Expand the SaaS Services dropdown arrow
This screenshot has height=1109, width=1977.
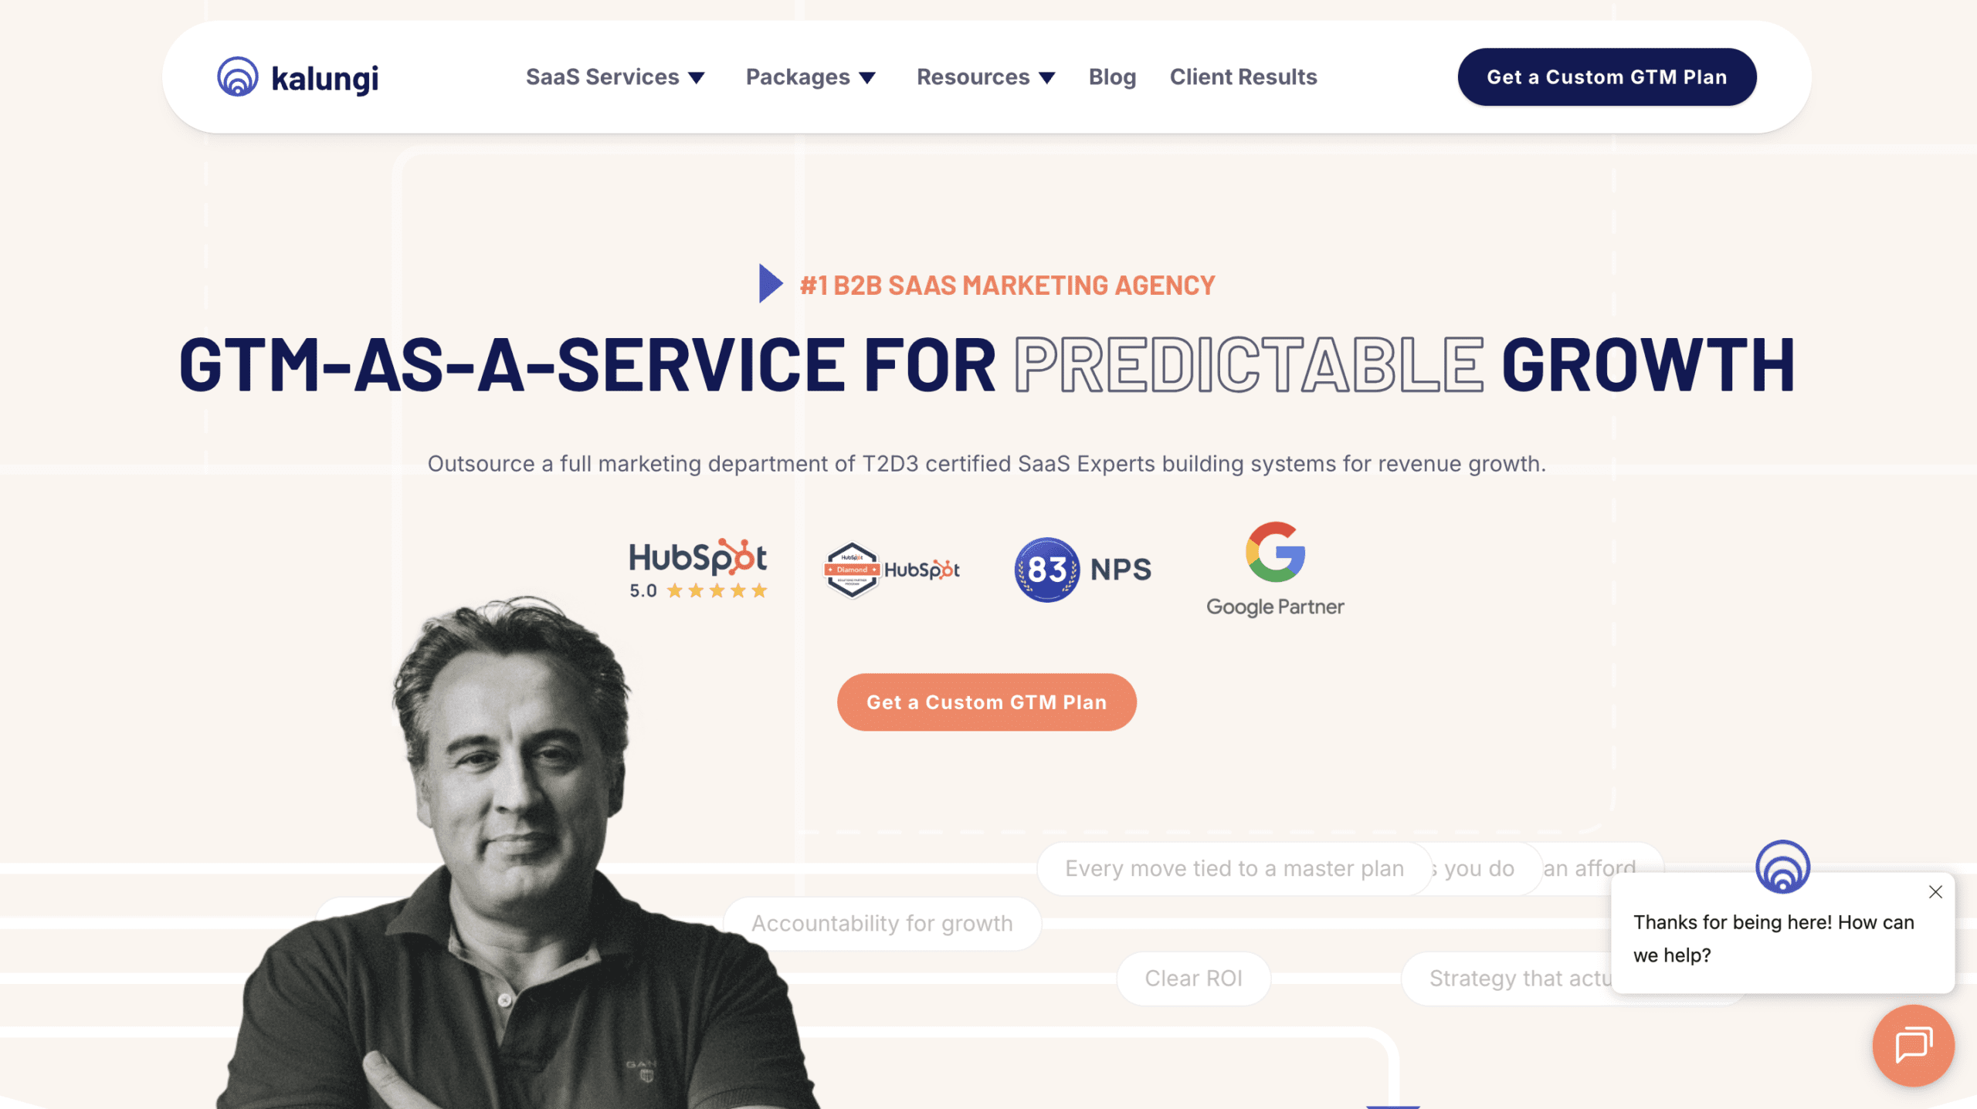(x=697, y=78)
